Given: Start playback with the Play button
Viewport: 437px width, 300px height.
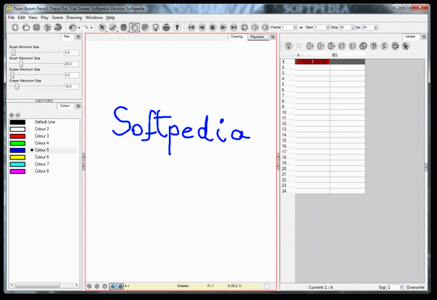Looking at the screenshot, I should pyautogui.click(x=223, y=27).
